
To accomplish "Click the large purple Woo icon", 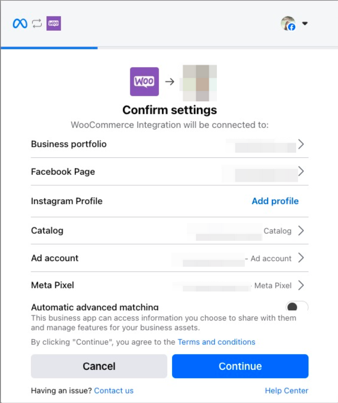I will click(144, 81).
